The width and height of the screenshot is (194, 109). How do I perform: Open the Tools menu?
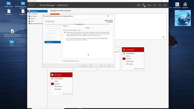tap(155, 5)
